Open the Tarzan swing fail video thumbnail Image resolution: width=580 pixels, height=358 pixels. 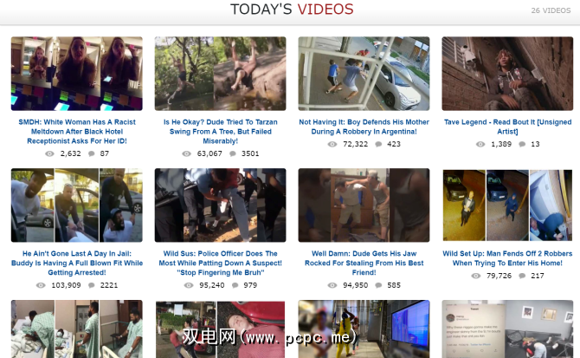tap(220, 74)
